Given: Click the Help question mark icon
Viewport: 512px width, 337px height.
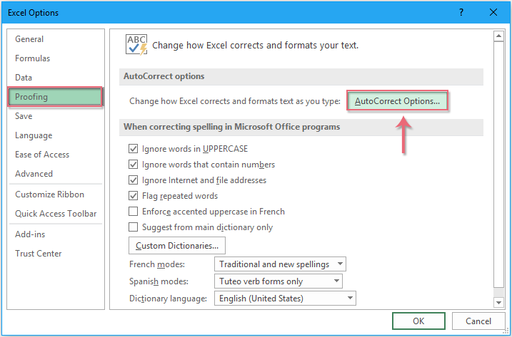Looking at the screenshot, I should [461, 12].
